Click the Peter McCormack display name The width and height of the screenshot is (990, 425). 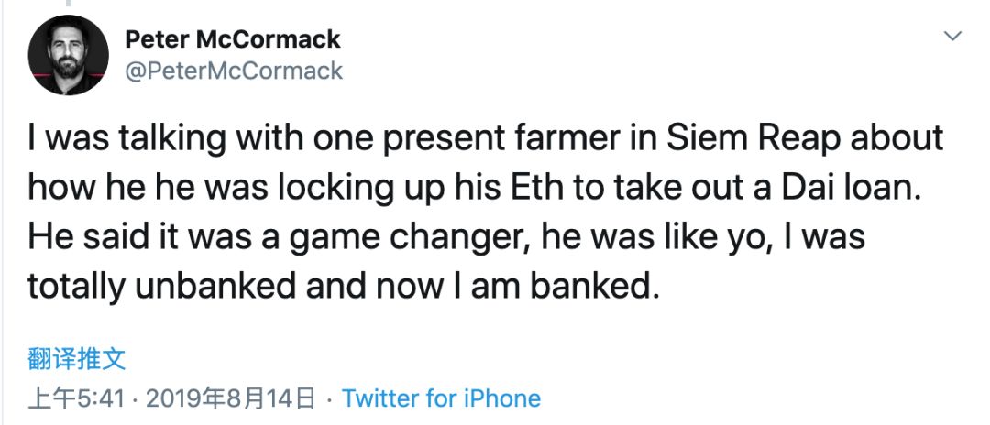pyautogui.click(x=232, y=39)
